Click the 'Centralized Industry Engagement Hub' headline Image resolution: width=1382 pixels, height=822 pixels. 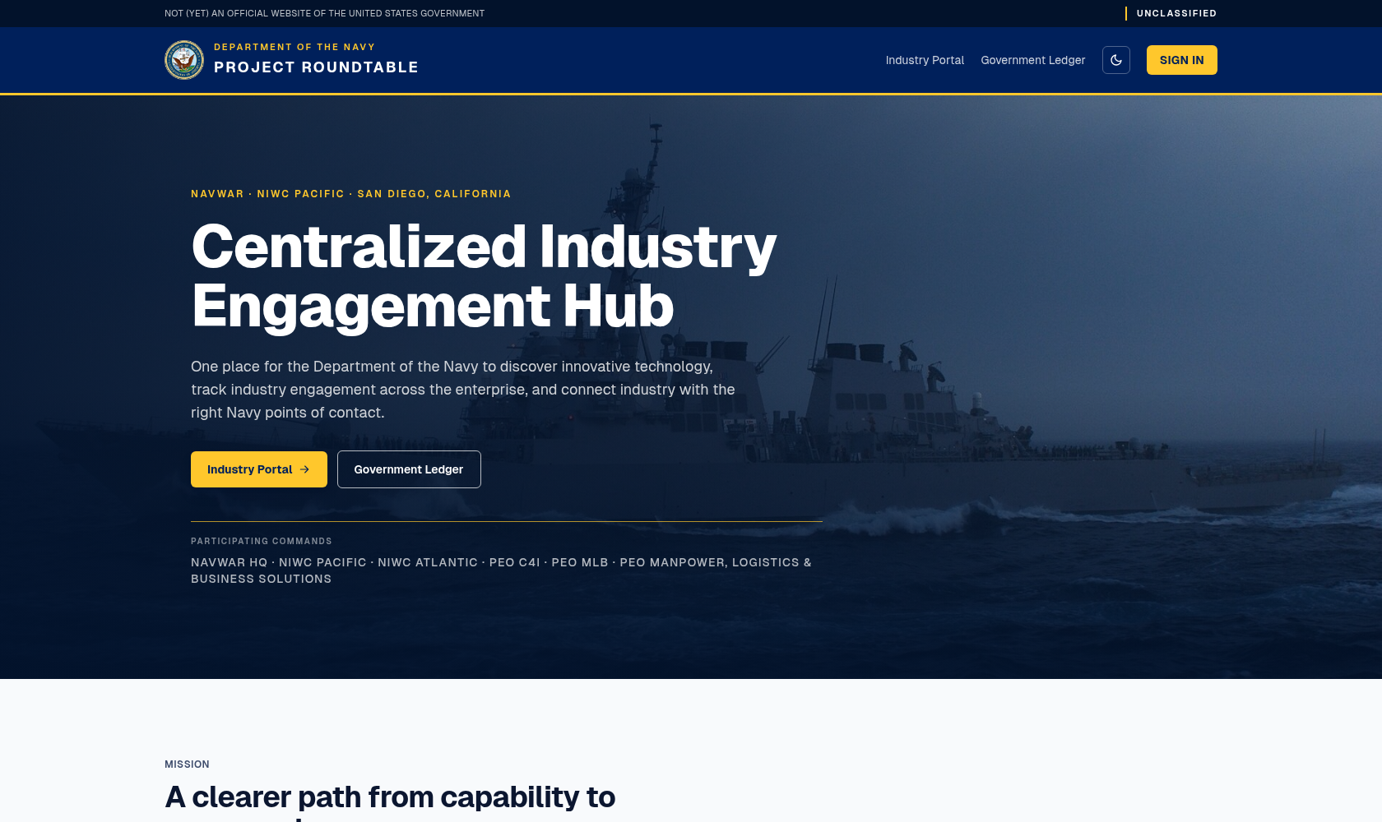484,276
